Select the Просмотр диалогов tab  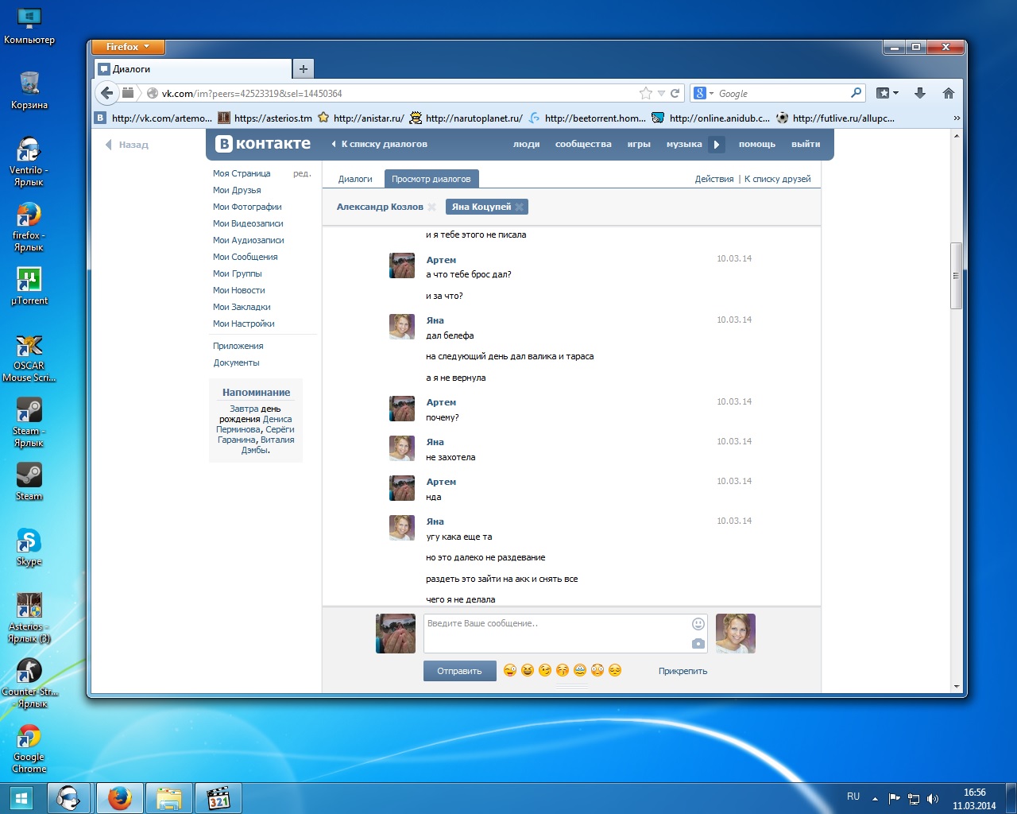[431, 179]
